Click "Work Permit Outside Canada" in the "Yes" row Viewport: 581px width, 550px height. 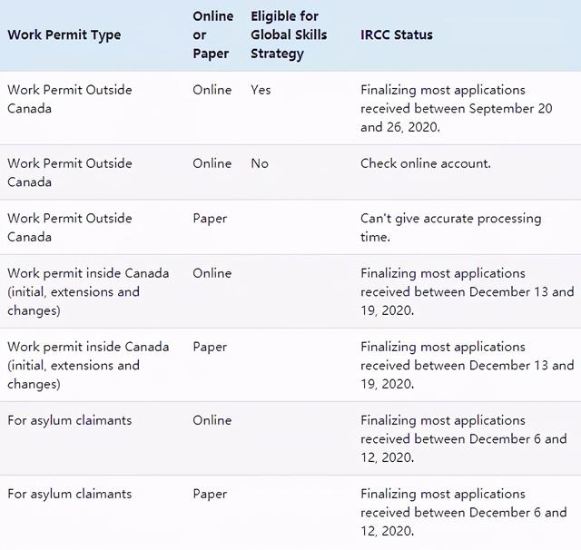[x=70, y=99]
